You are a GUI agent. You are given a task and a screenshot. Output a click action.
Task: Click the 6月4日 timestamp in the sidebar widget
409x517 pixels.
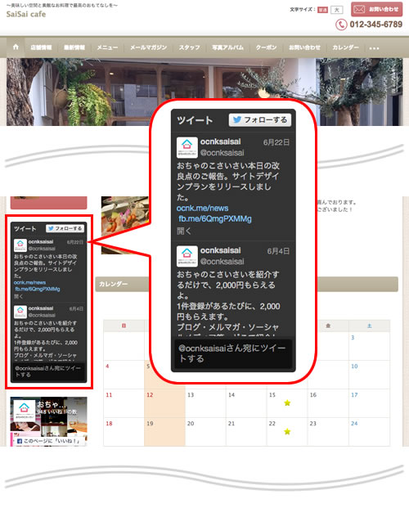coord(76,309)
